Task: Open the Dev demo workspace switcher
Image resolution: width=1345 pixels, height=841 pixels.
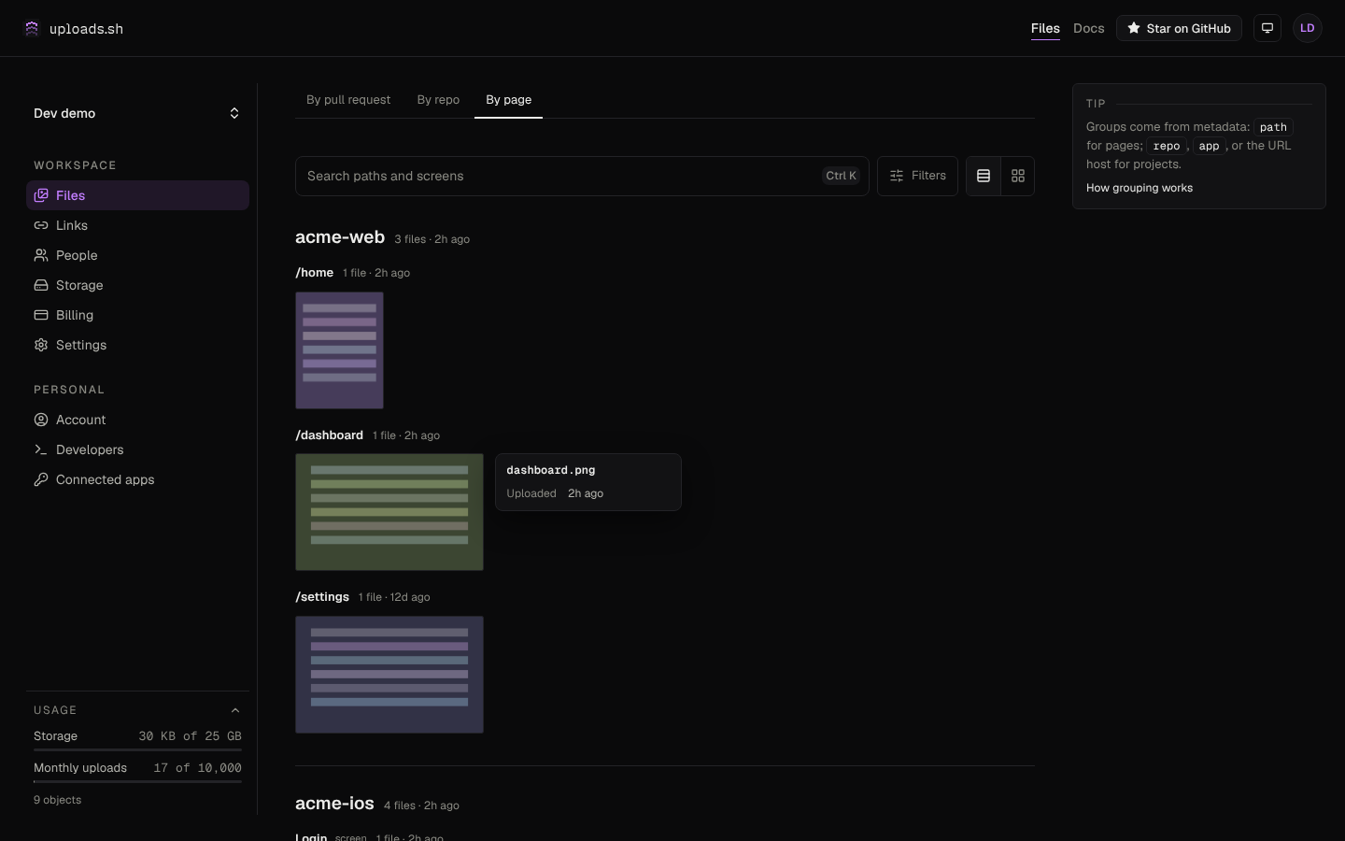Action: click(x=137, y=113)
